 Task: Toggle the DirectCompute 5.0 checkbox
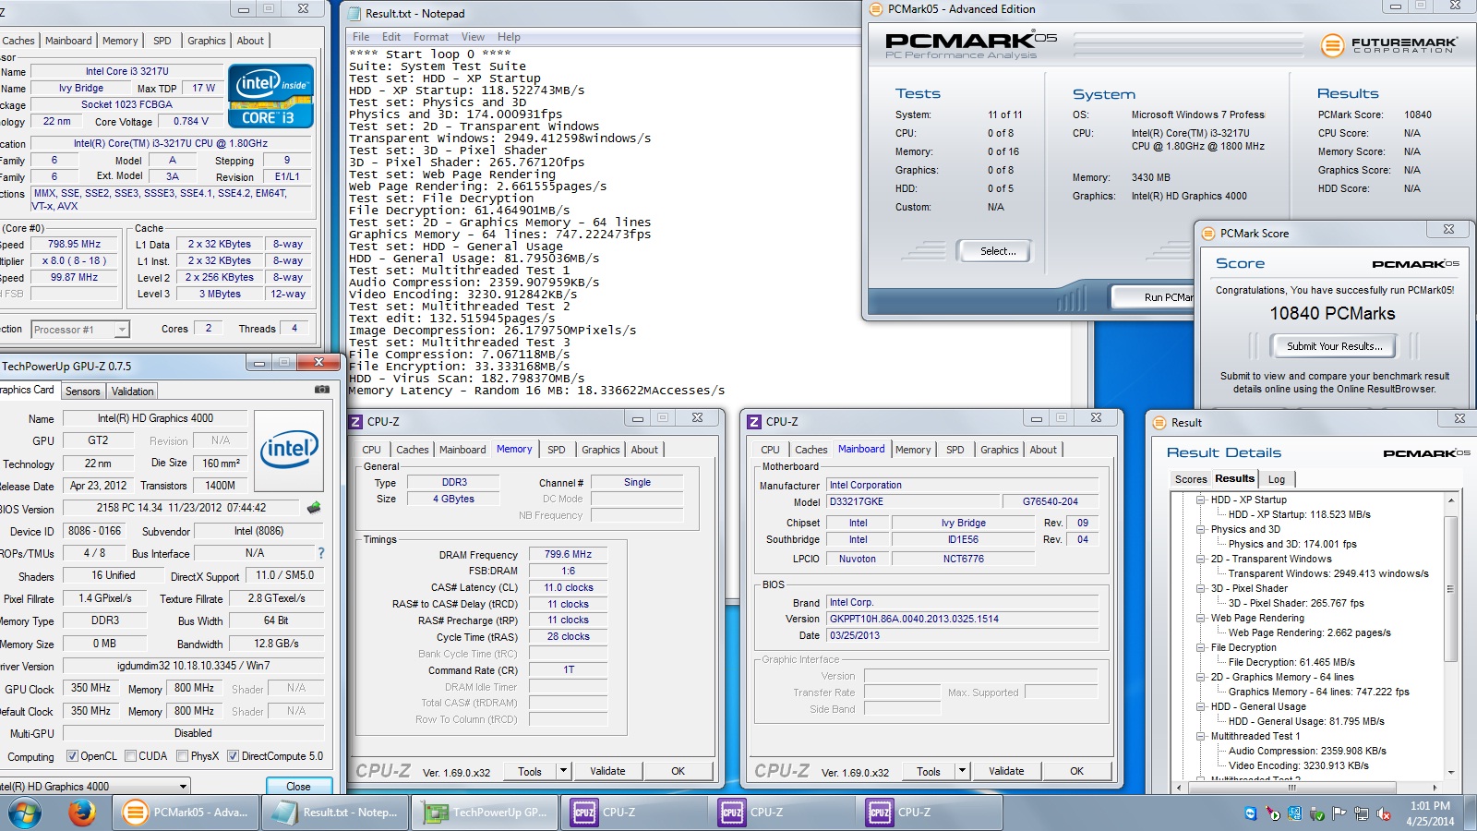coord(233,756)
